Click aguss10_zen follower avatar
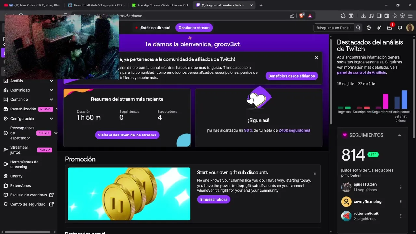This screenshot has height=234, width=416. click(346, 187)
